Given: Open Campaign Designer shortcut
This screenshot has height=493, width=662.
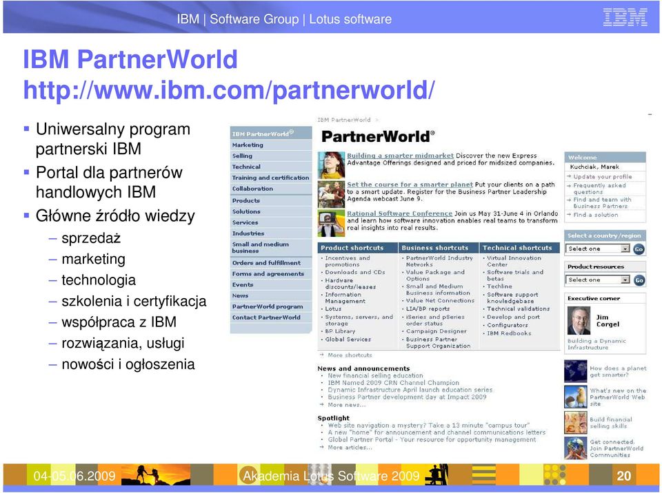Looking at the screenshot, I should click(x=436, y=331).
